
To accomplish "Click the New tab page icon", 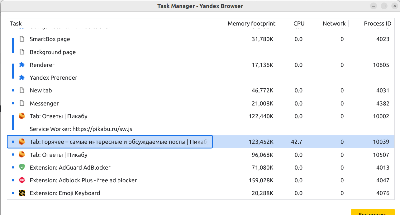I will tap(22, 91).
